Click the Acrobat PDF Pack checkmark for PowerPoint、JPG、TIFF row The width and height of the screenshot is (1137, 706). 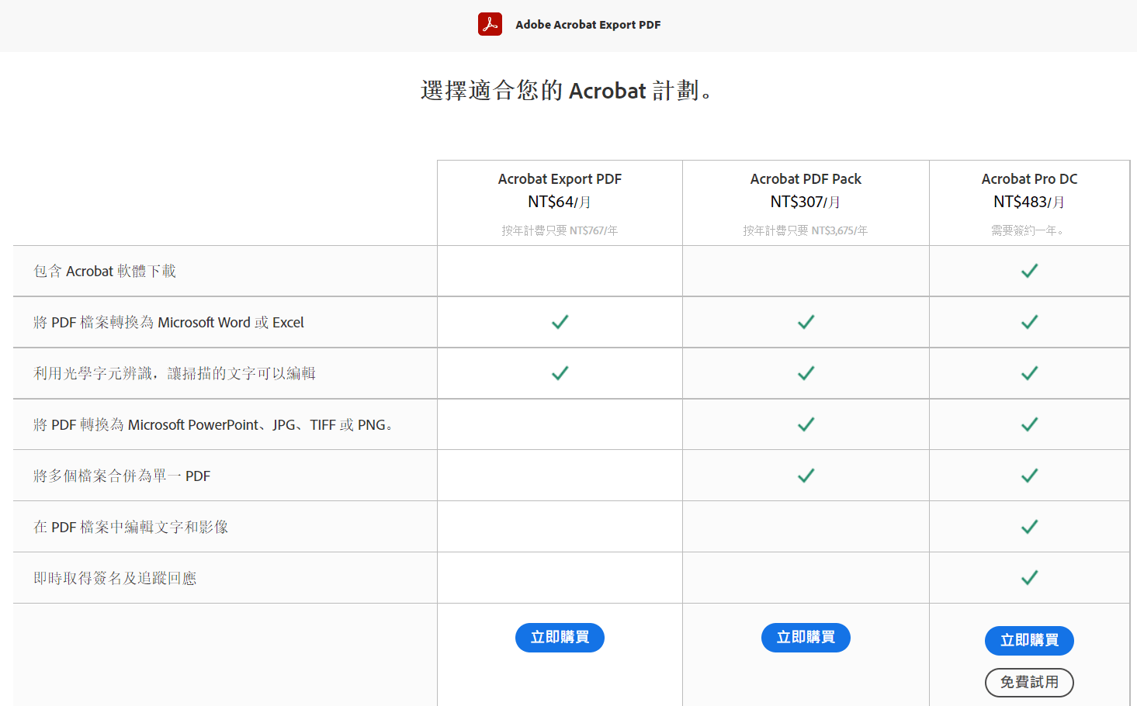pyautogui.click(x=806, y=424)
